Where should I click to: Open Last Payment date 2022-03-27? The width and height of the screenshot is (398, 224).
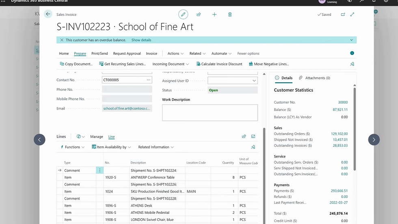[339, 202]
